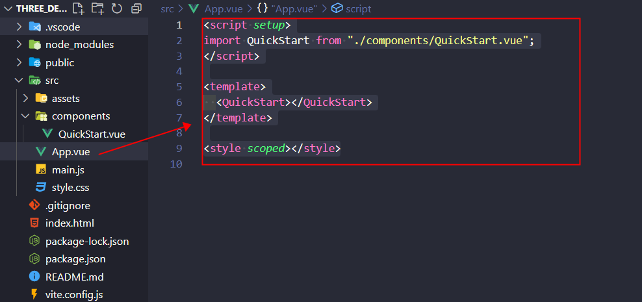This screenshot has height=302, width=642.
Task: Click the New Folder icon in explorer header
Action: coord(97,8)
